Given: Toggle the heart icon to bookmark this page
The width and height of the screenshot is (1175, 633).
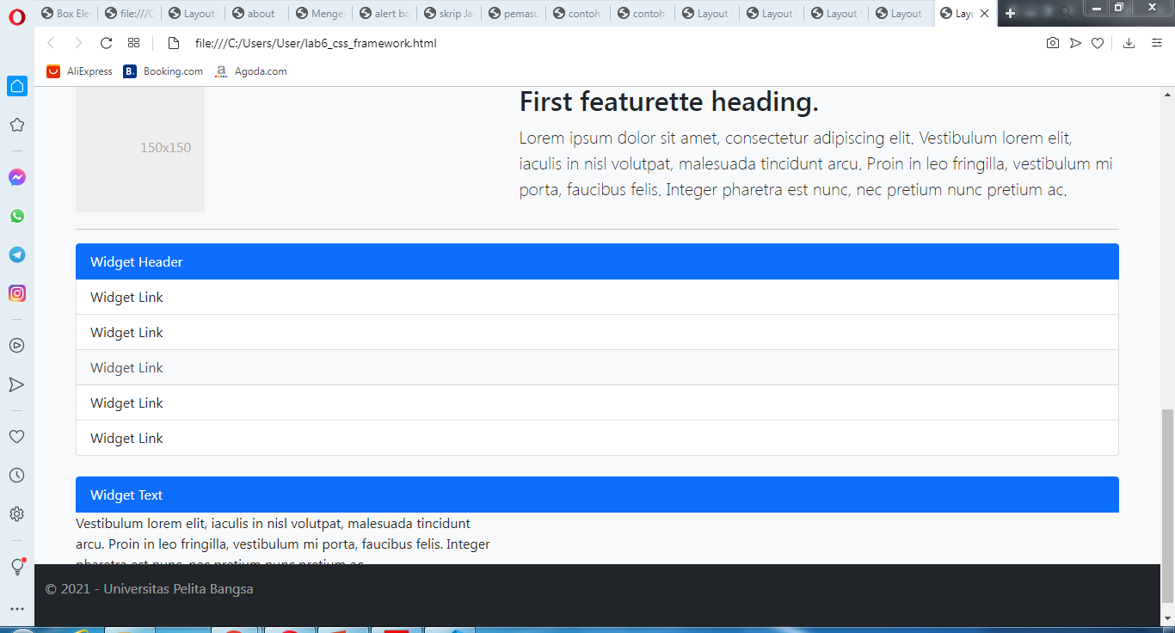Looking at the screenshot, I should (1098, 42).
